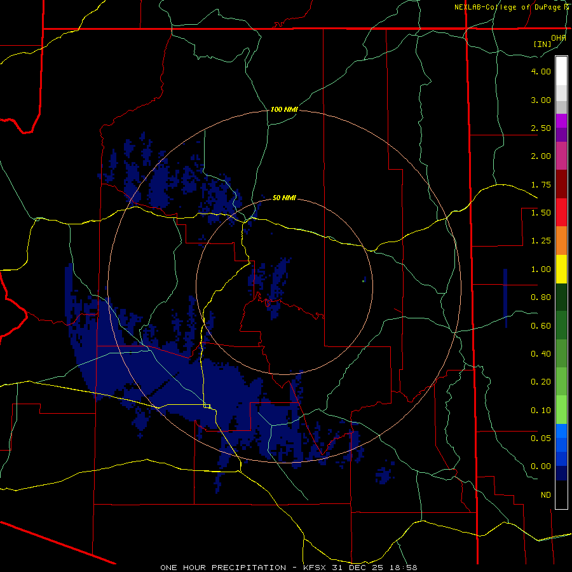
Task: Click the 0.20 legend value
Action: [x=541, y=382]
